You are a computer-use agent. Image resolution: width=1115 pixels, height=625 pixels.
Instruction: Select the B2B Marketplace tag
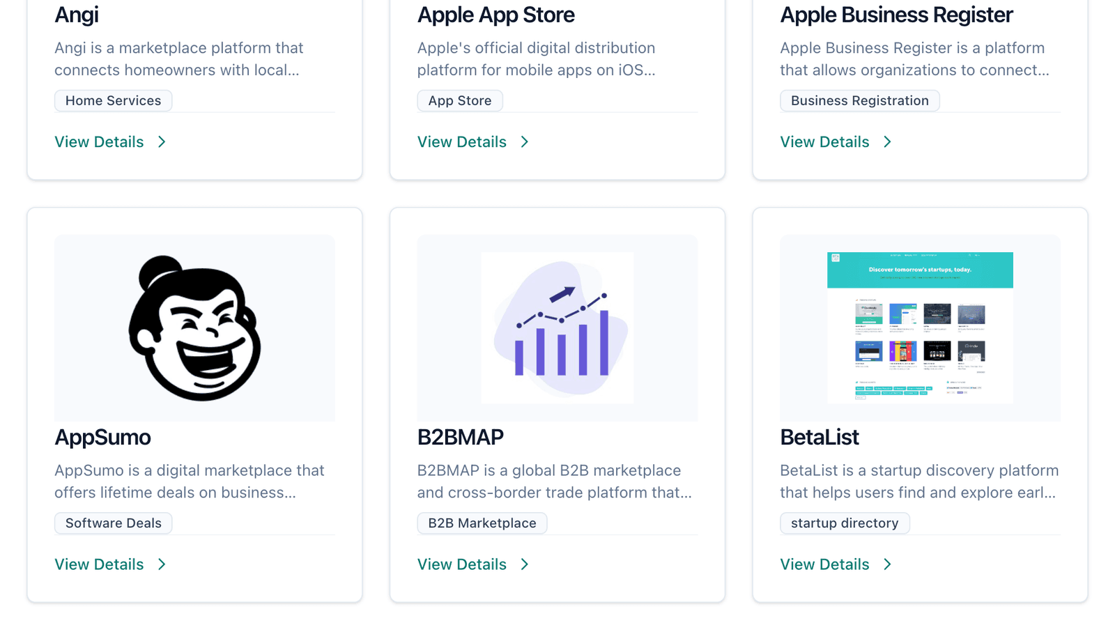coord(482,523)
